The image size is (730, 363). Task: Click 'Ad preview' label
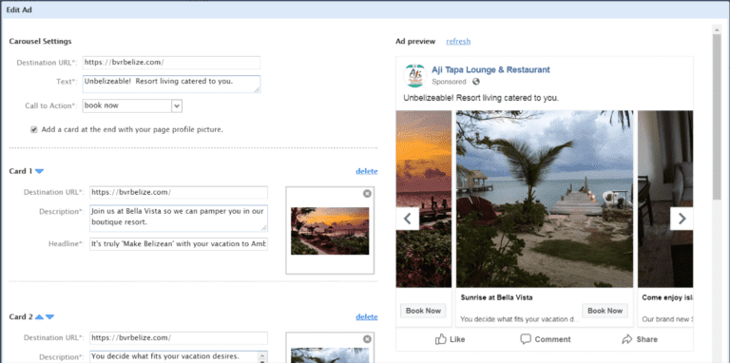coord(415,42)
